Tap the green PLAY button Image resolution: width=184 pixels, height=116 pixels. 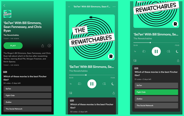point(13,46)
